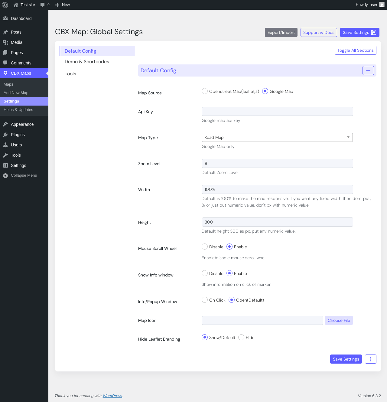This screenshot has width=387, height=402.
Task: Collapse the Default Config section
Action: (x=368, y=70)
